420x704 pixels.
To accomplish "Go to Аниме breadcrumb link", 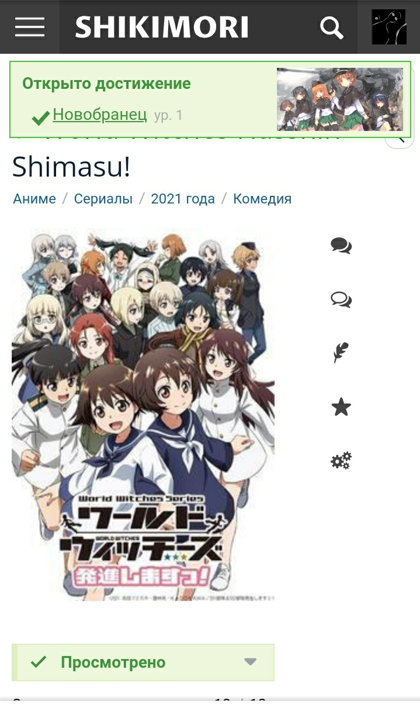I will [x=34, y=199].
